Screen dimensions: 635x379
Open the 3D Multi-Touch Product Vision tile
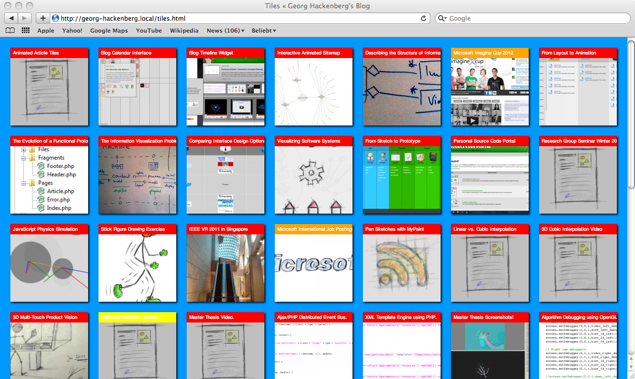coord(49,345)
